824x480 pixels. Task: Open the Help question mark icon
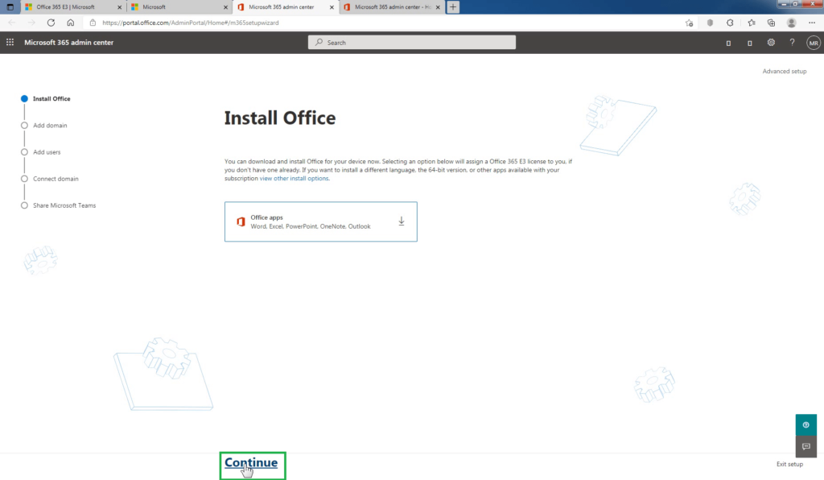pyautogui.click(x=792, y=43)
